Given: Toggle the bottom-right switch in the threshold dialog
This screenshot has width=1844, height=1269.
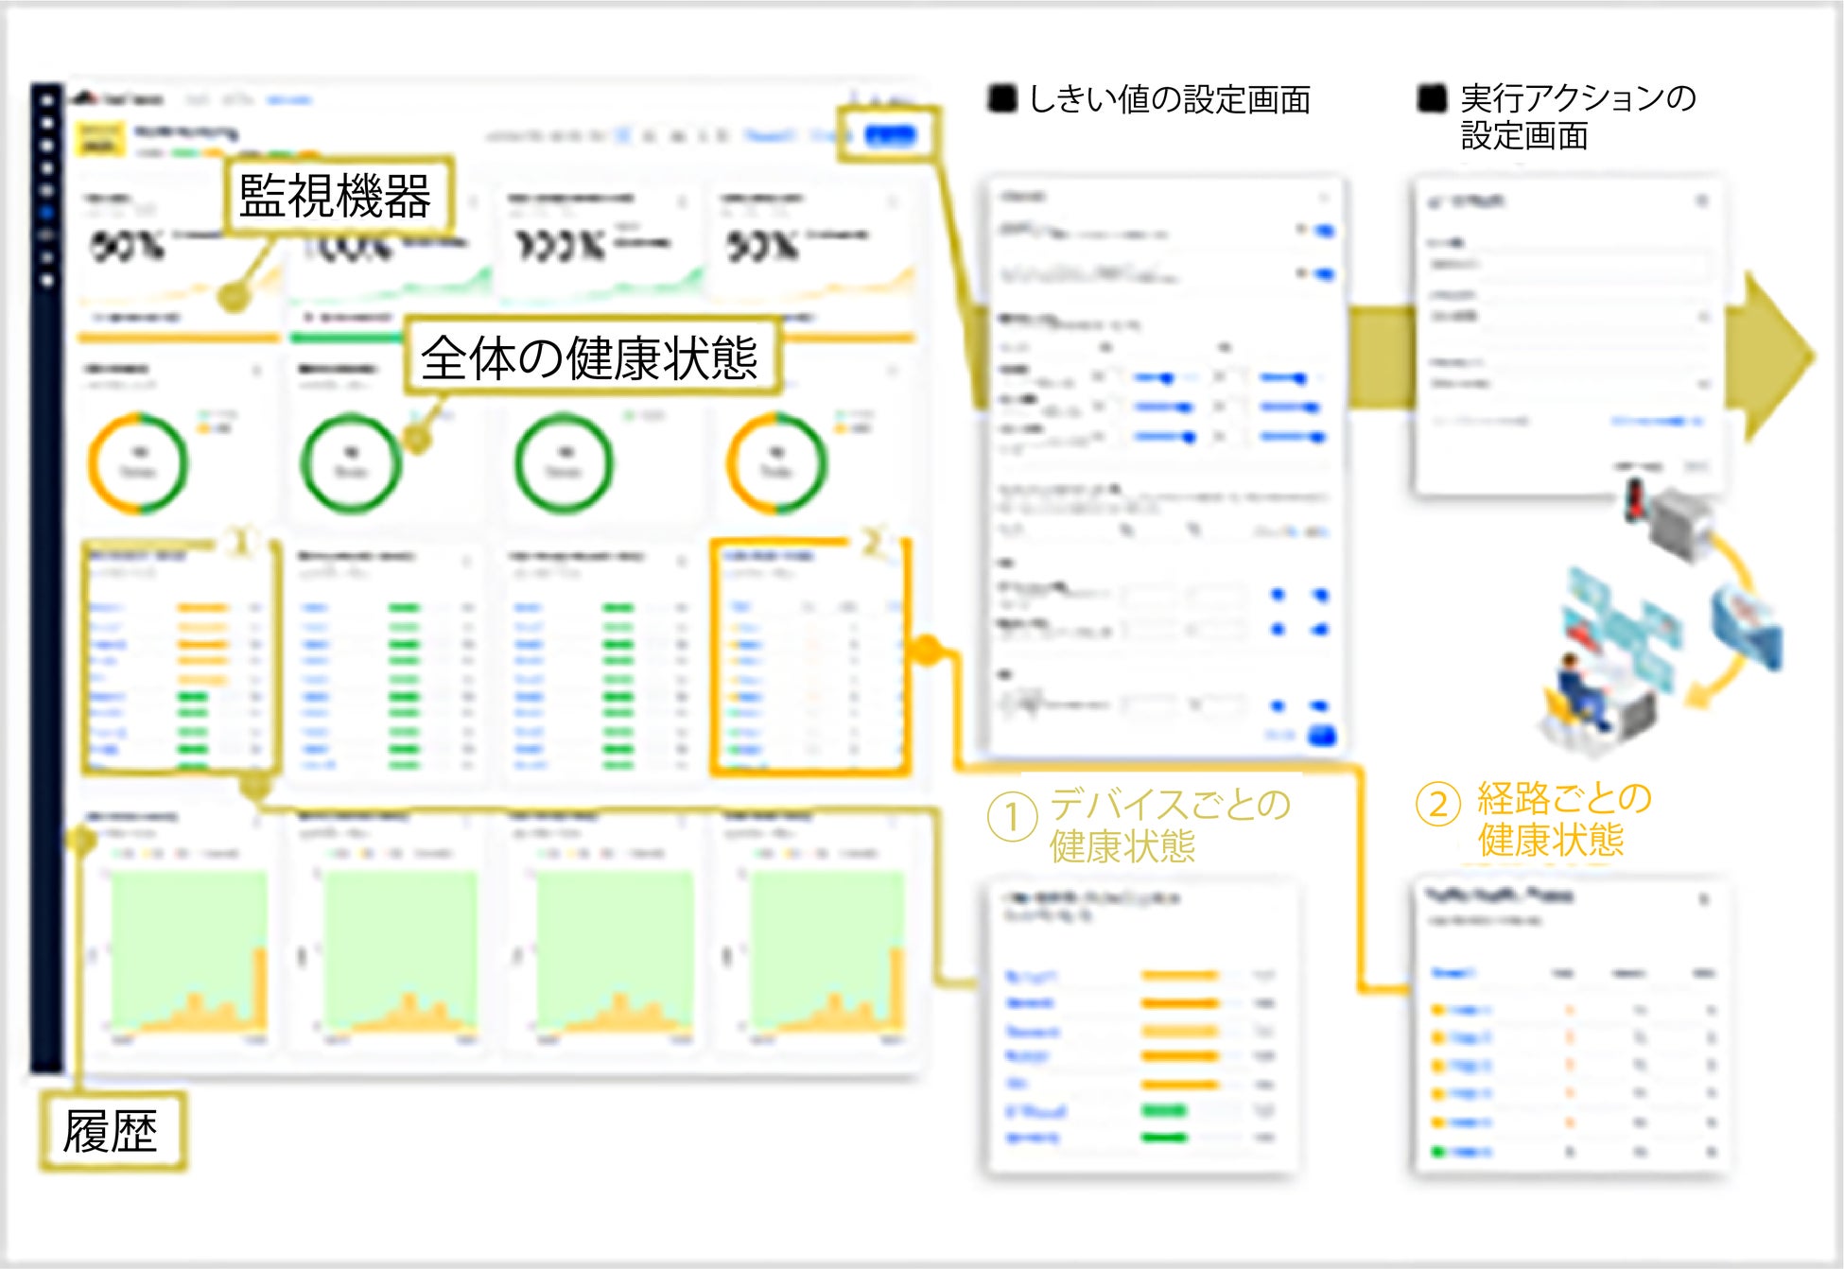Looking at the screenshot, I should 1320,705.
